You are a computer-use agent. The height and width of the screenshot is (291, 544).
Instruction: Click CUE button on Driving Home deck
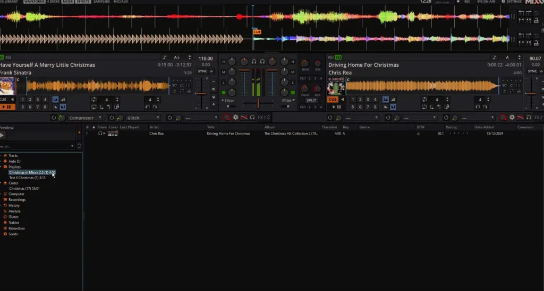pyautogui.click(x=333, y=100)
